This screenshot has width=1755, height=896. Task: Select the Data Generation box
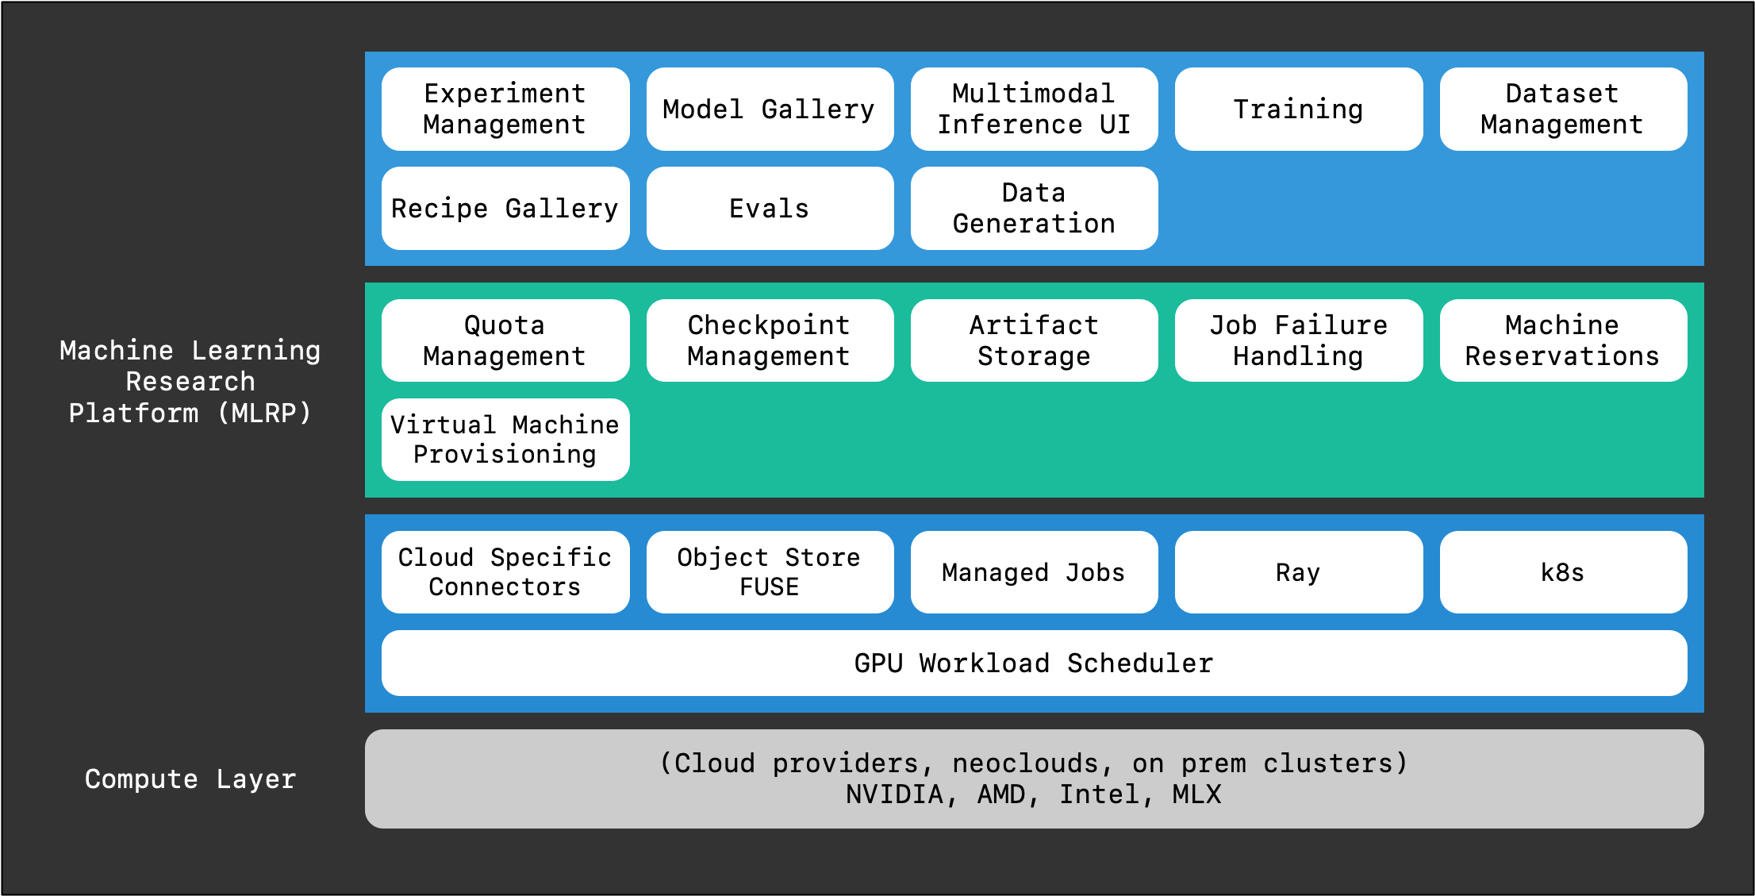tap(1033, 208)
